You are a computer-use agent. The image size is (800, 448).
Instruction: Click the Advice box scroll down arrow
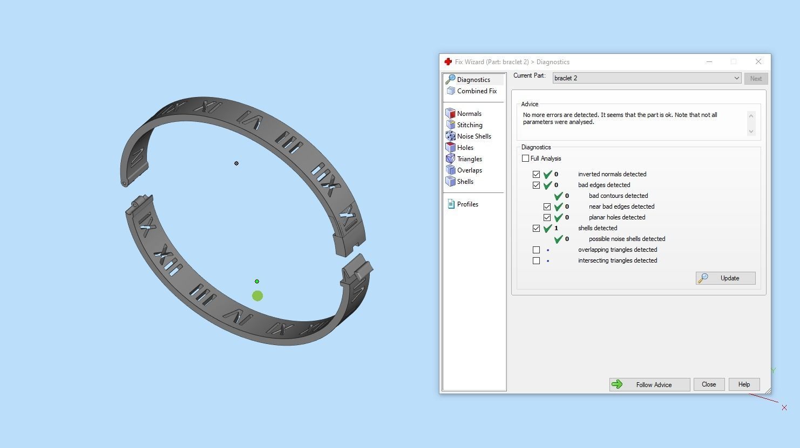(x=751, y=132)
